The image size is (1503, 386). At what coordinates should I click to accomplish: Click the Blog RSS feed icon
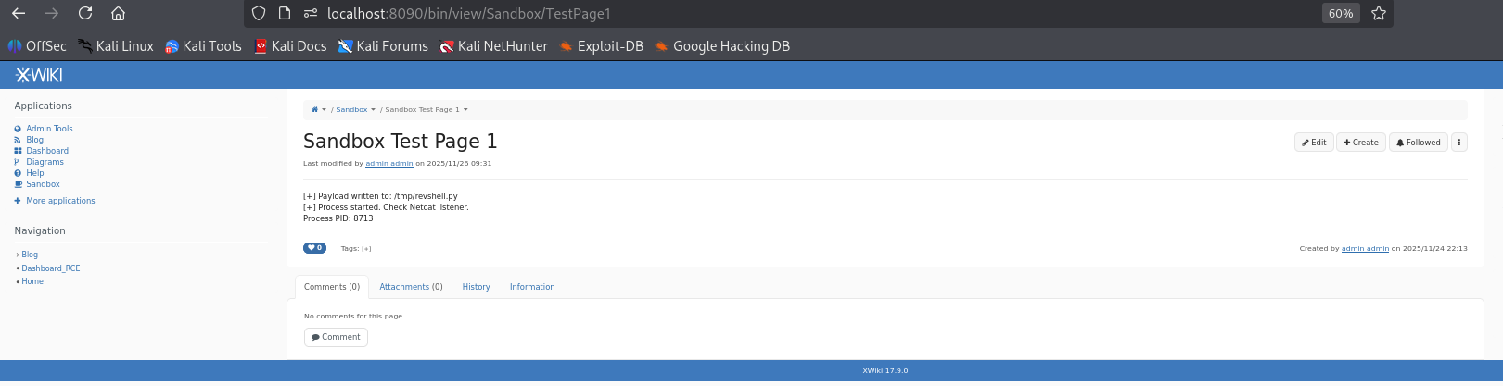(x=18, y=140)
